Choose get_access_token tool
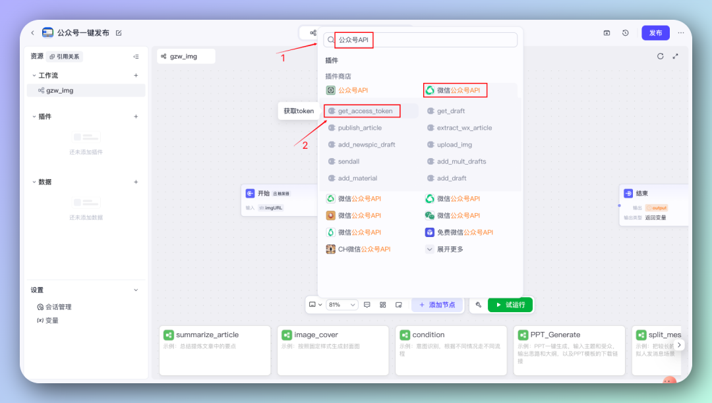Image resolution: width=712 pixels, height=403 pixels. pos(362,111)
